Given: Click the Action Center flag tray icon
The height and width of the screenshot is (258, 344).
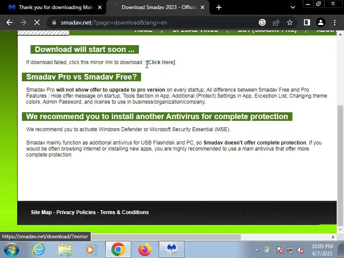Looking at the screenshot, I should point(279,250).
